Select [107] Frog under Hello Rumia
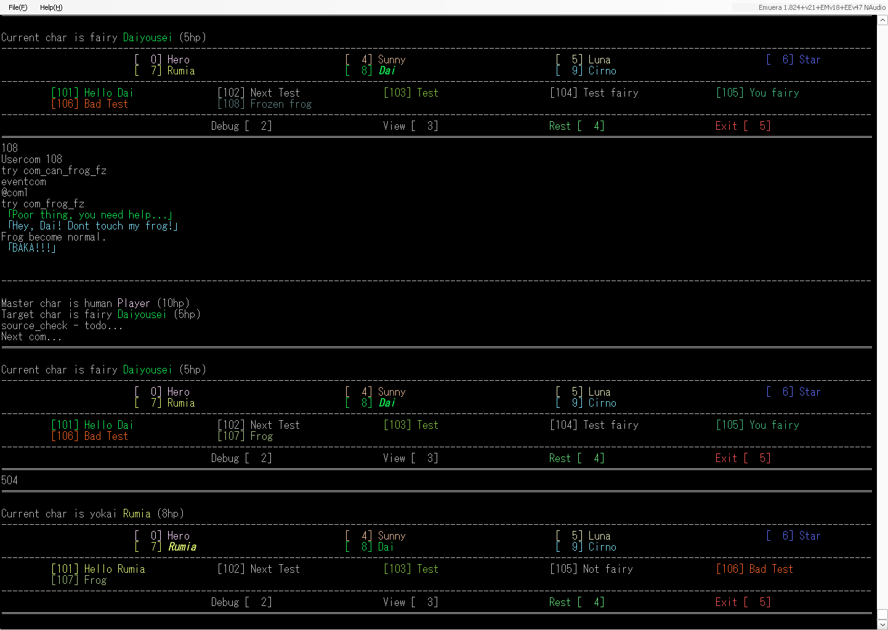Screen dimensions: 888x630 (x=79, y=580)
